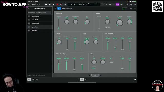
Task: Open the help question mark icon in top bar
Action: pos(131,4)
